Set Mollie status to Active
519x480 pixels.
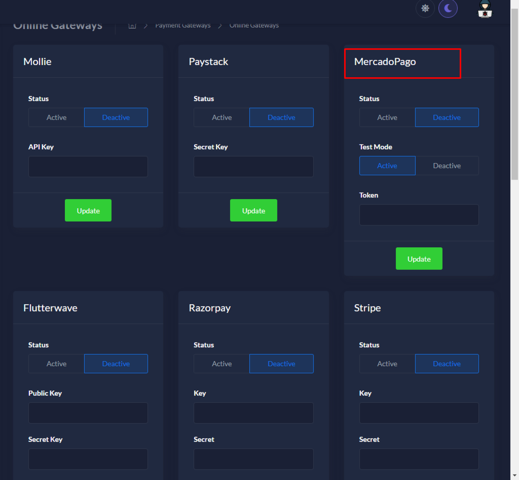(x=56, y=117)
